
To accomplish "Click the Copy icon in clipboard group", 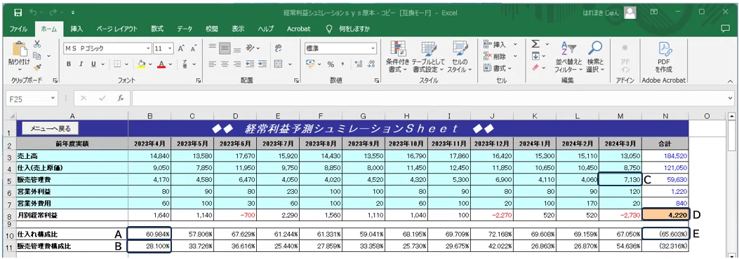I will coord(36,55).
